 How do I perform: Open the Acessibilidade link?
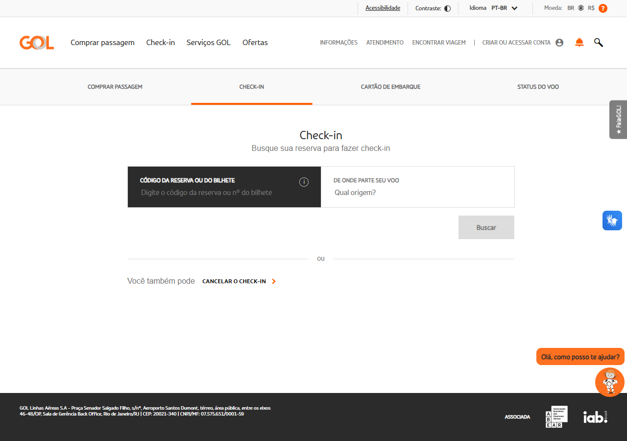click(x=383, y=8)
